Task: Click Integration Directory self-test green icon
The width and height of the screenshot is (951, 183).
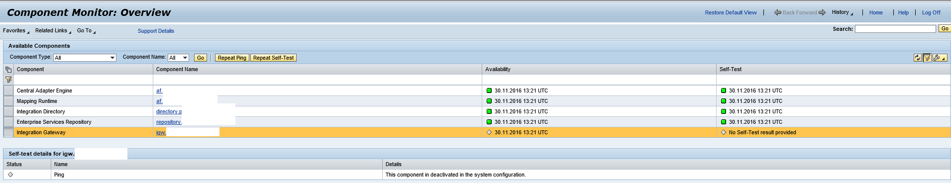Action: coord(724,111)
